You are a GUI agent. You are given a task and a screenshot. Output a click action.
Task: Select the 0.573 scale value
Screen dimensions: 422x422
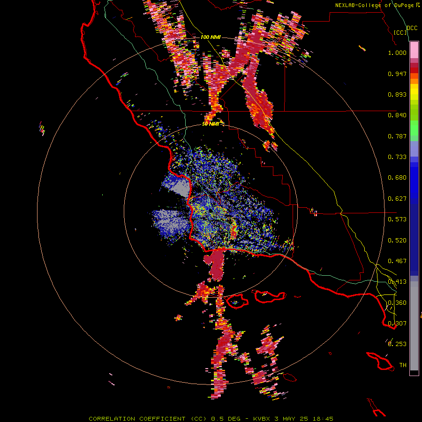pos(397,219)
